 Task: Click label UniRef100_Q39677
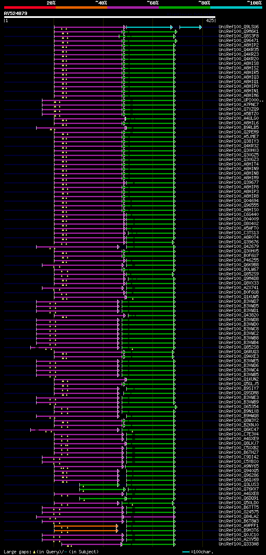[x=239, y=183]
